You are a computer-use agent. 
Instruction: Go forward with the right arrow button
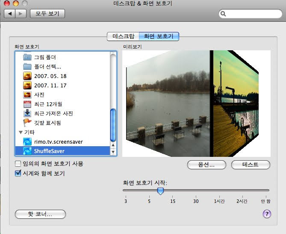pos(21,14)
